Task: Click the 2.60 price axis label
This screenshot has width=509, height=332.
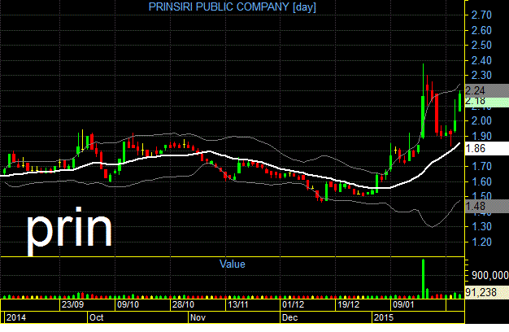Action: [481, 31]
